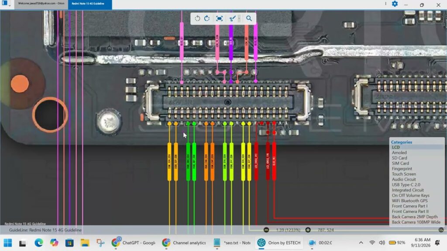The width and height of the screenshot is (447, 251).
Task: Open notifications bell icon
Action: (437, 243)
